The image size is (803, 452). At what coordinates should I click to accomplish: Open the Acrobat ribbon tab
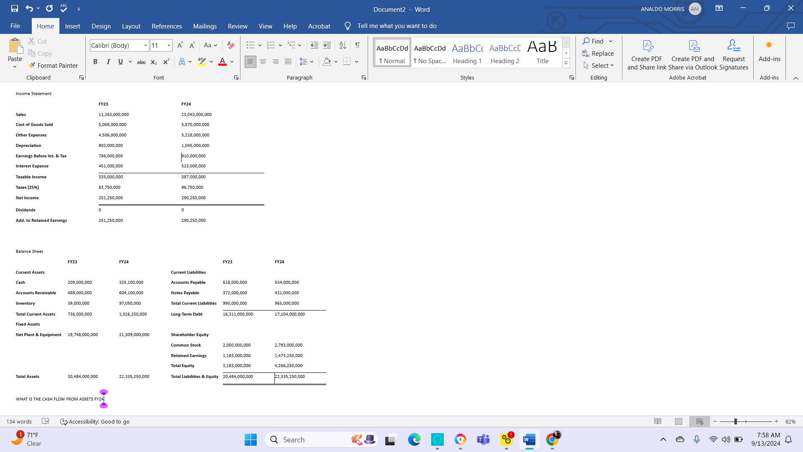coord(319,26)
